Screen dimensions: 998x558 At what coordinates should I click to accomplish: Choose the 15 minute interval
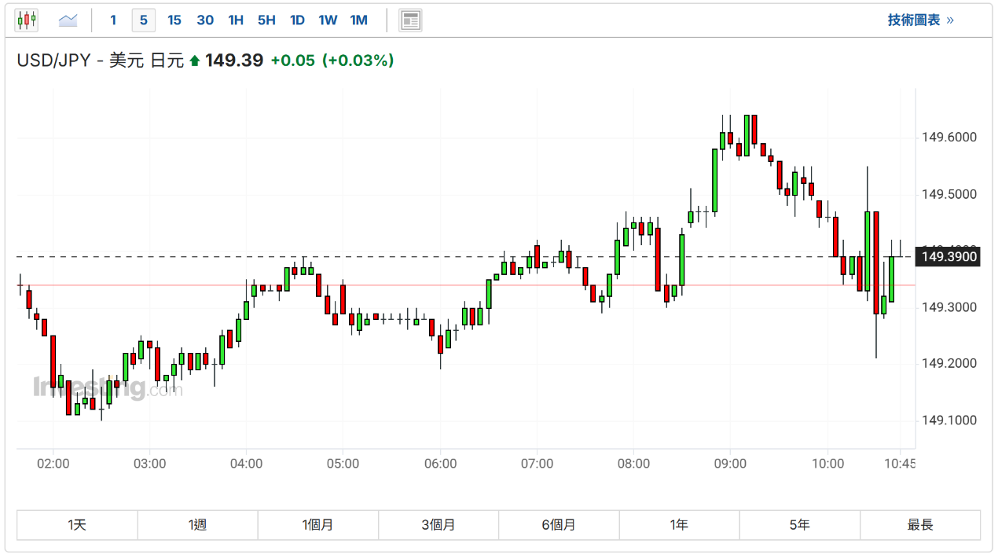pyautogui.click(x=174, y=20)
